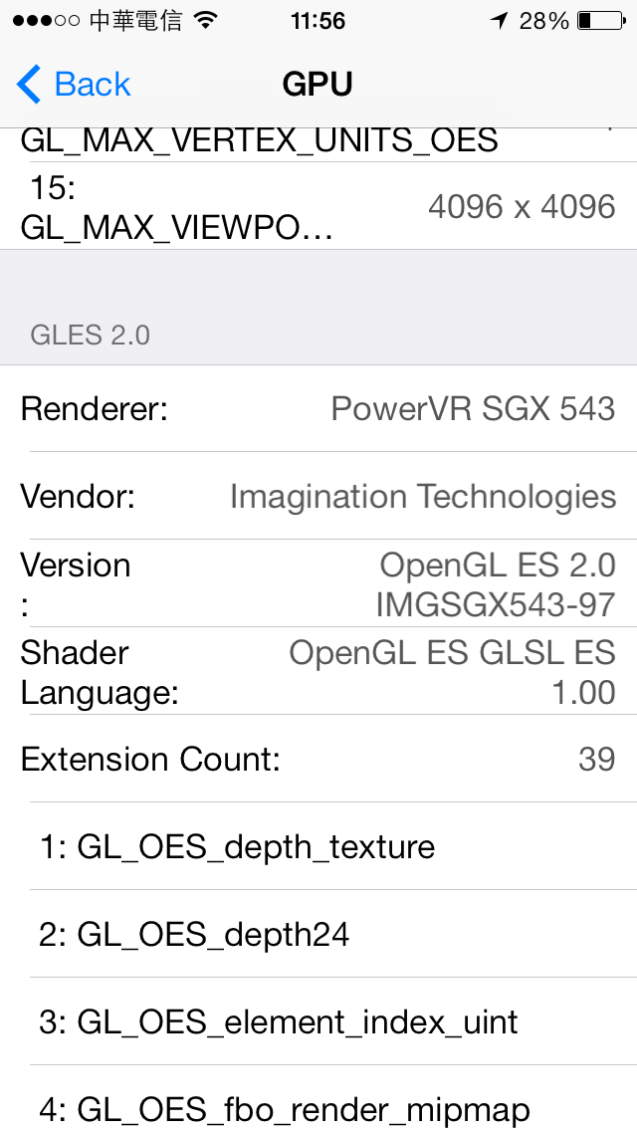Tap the cellular signal strength dots

46,21
